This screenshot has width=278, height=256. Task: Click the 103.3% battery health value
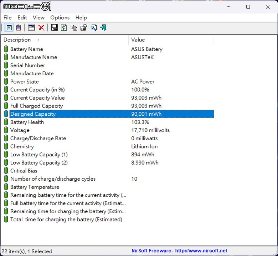point(140,122)
